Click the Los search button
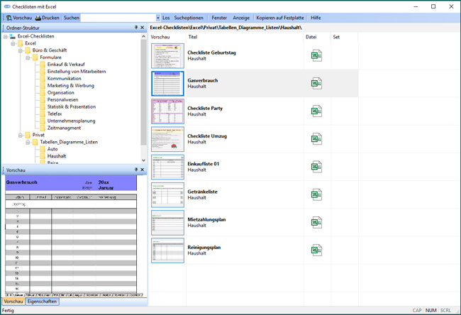The width and height of the screenshot is (461, 315). (166, 18)
